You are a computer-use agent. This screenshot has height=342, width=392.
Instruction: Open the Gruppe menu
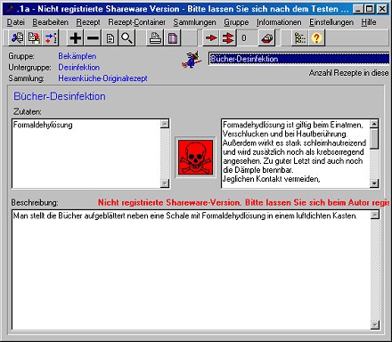(236, 22)
